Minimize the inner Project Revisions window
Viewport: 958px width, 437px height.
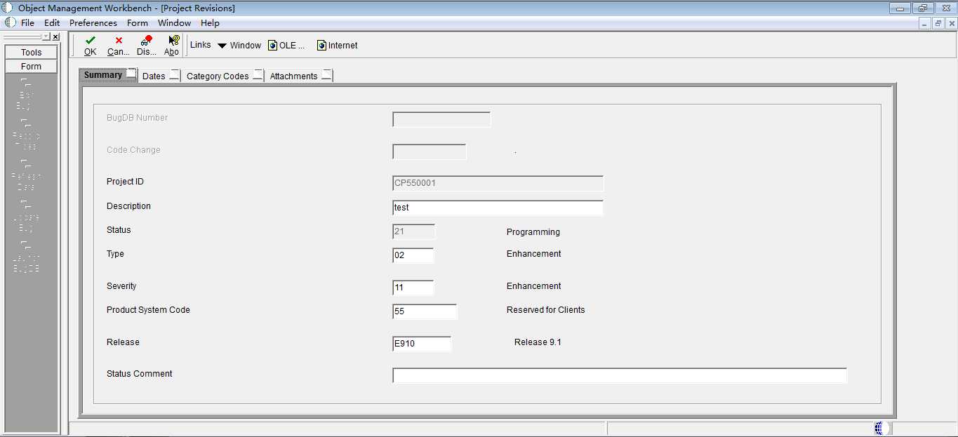(x=926, y=23)
